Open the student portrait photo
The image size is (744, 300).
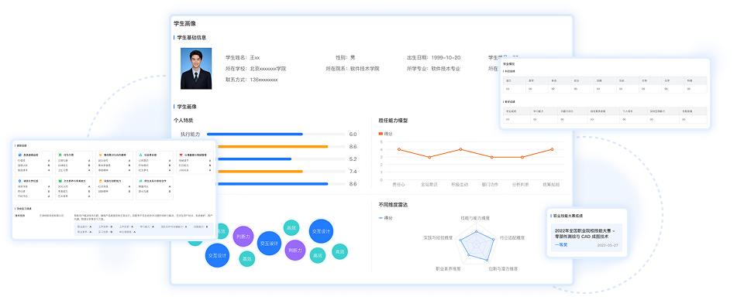[x=196, y=69]
